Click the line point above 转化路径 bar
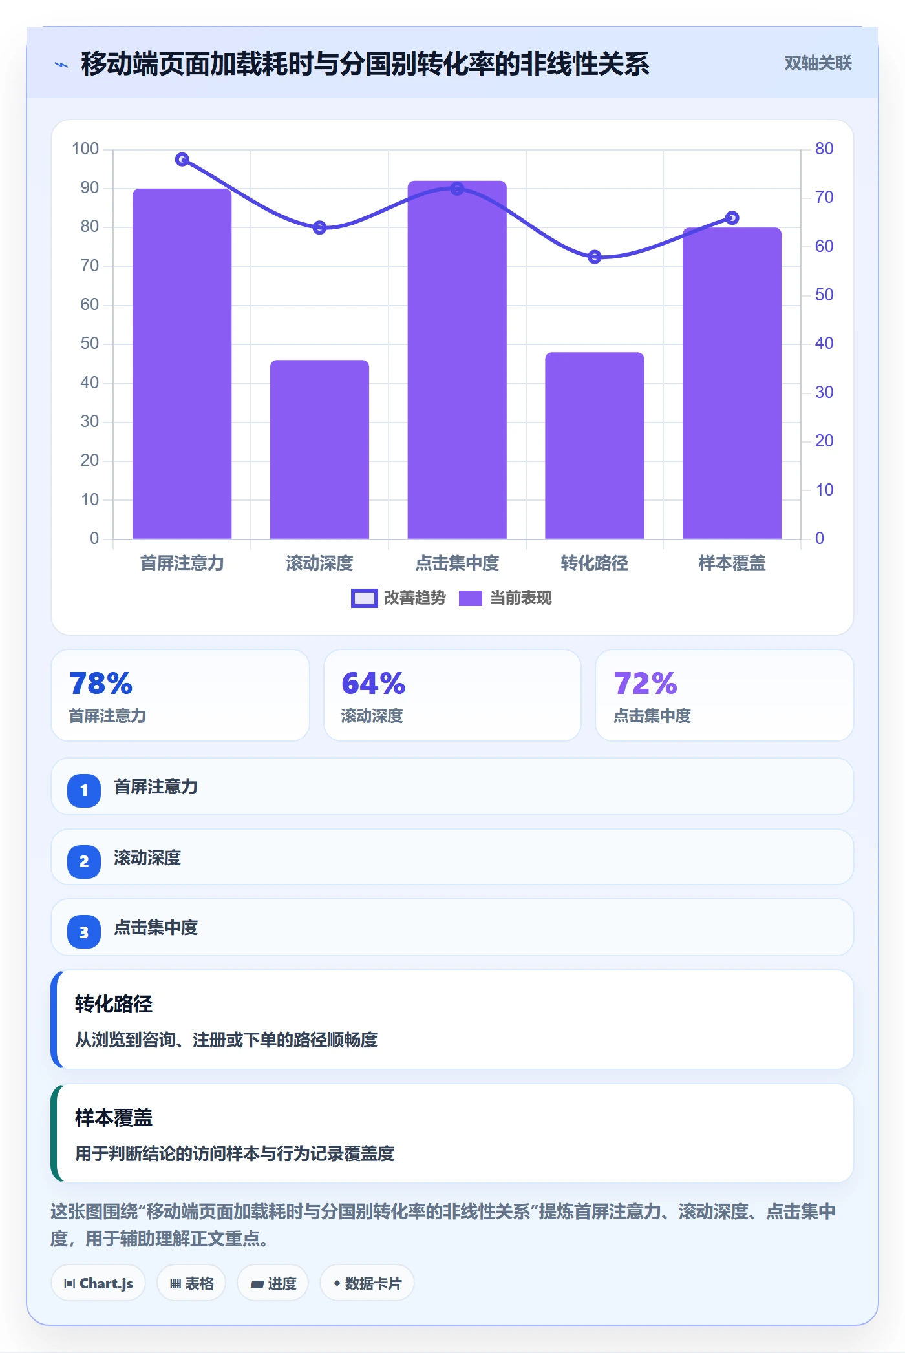Viewport: 905px width, 1353px height. pyautogui.click(x=595, y=257)
